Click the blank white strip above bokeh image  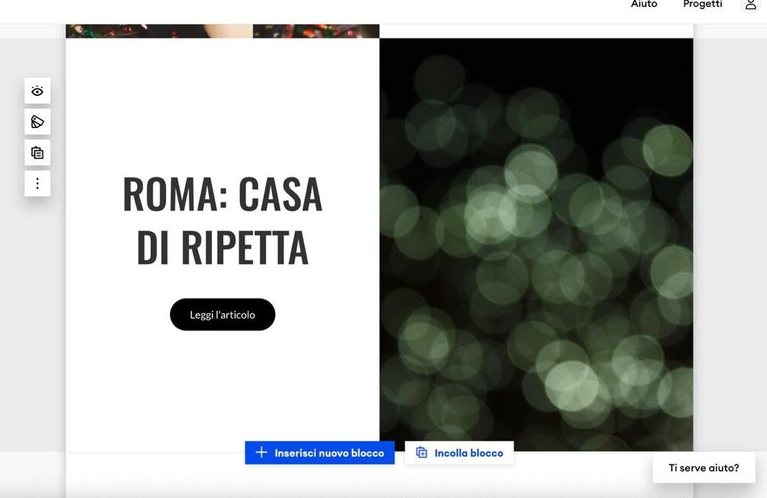pyautogui.click(x=536, y=31)
